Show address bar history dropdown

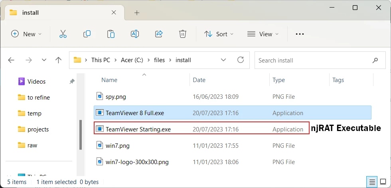(x=223, y=60)
